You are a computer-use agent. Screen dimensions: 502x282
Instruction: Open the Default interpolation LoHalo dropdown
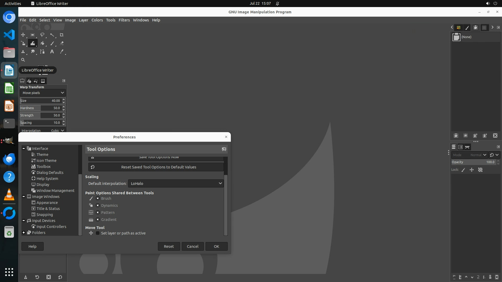176,184
